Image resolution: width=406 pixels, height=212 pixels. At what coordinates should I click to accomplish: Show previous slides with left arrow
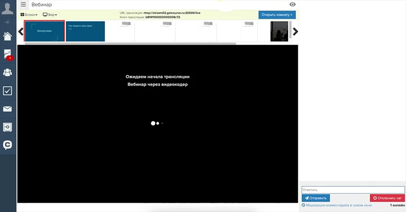[21, 32]
